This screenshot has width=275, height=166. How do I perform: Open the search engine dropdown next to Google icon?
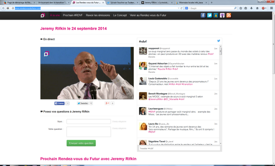pos(189,8)
